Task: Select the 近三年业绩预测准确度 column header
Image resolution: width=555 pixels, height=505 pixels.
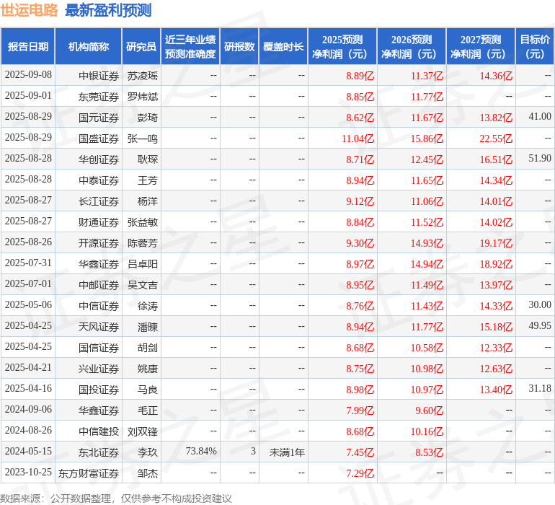Action: [x=190, y=46]
